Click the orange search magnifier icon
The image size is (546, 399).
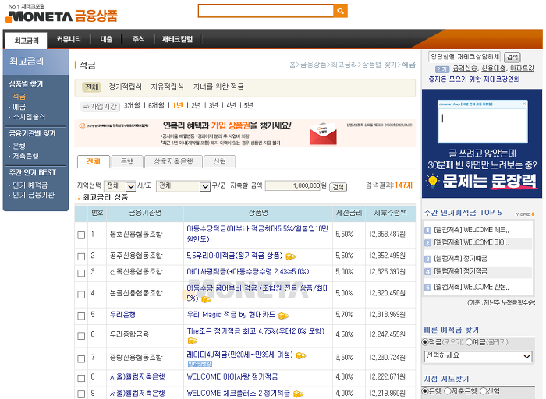[x=340, y=11]
